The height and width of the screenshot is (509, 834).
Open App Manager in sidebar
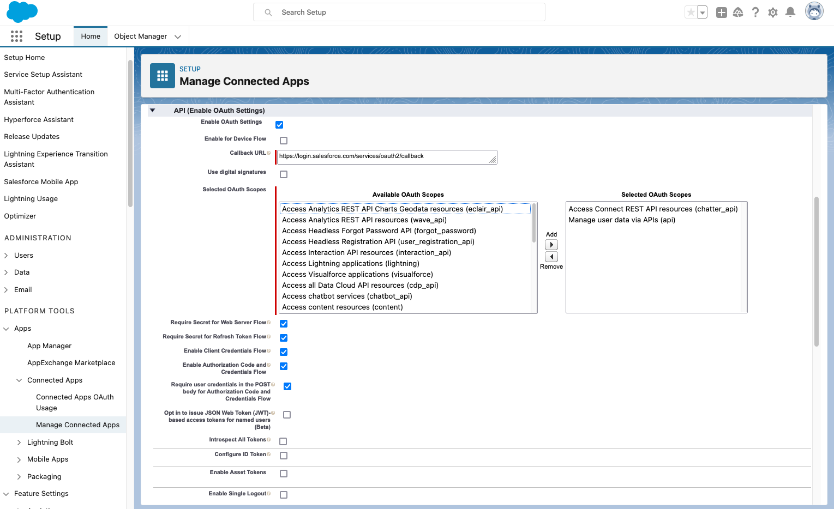50,346
